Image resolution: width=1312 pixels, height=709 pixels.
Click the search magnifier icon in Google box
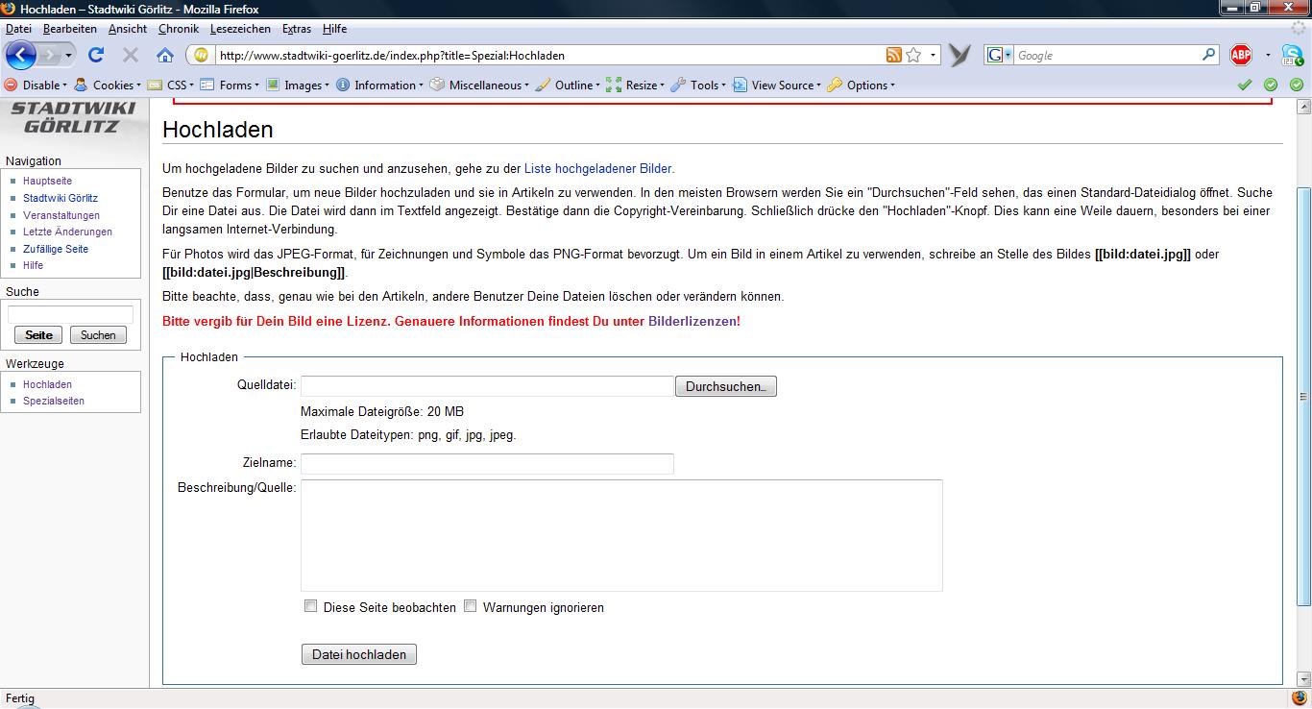pyautogui.click(x=1209, y=56)
